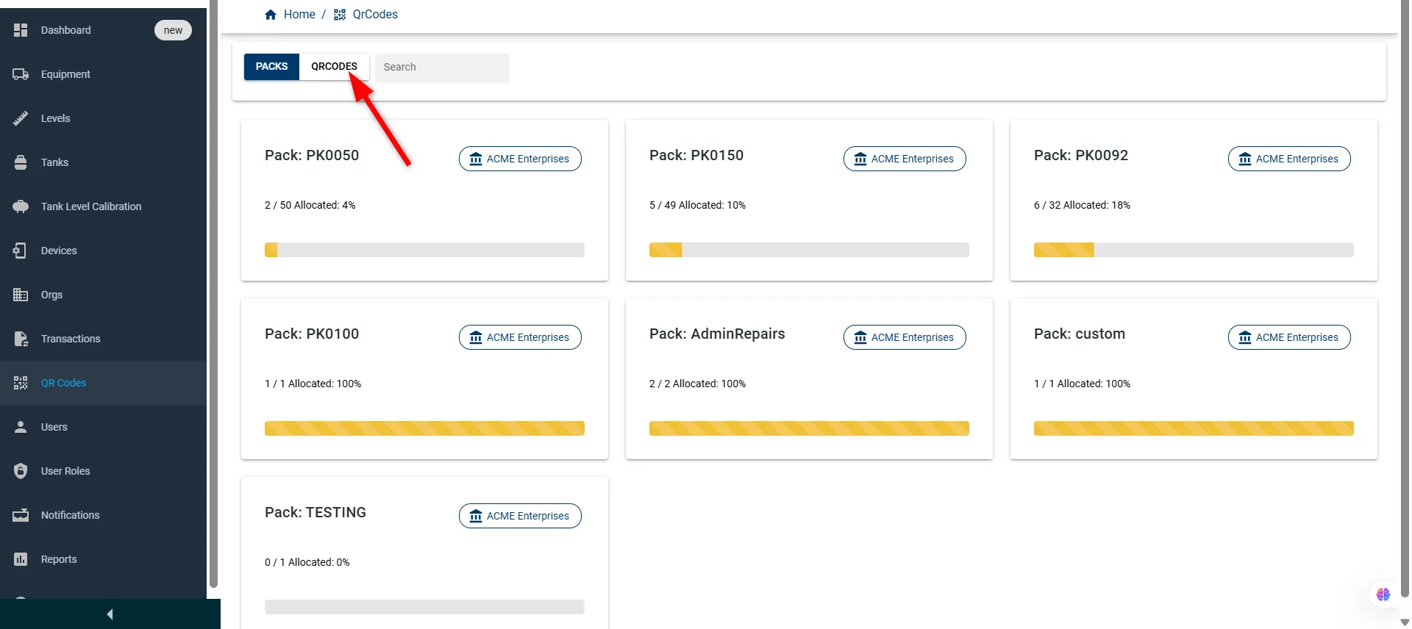This screenshot has height=629, width=1412.
Task: Open the QrCodes breadcrumb link
Action: point(375,15)
